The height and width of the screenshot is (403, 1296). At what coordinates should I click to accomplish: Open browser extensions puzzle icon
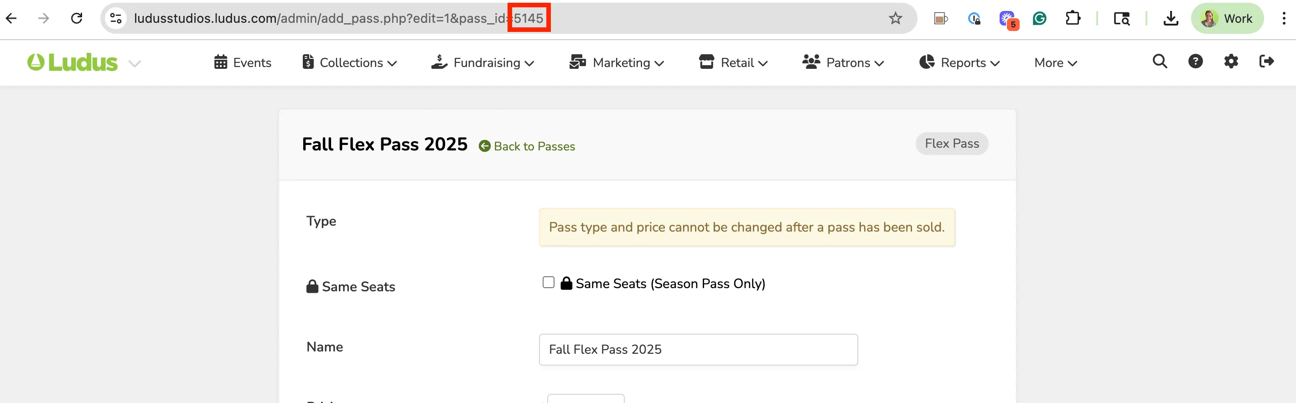pyautogui.click(x=1073, y=19)
